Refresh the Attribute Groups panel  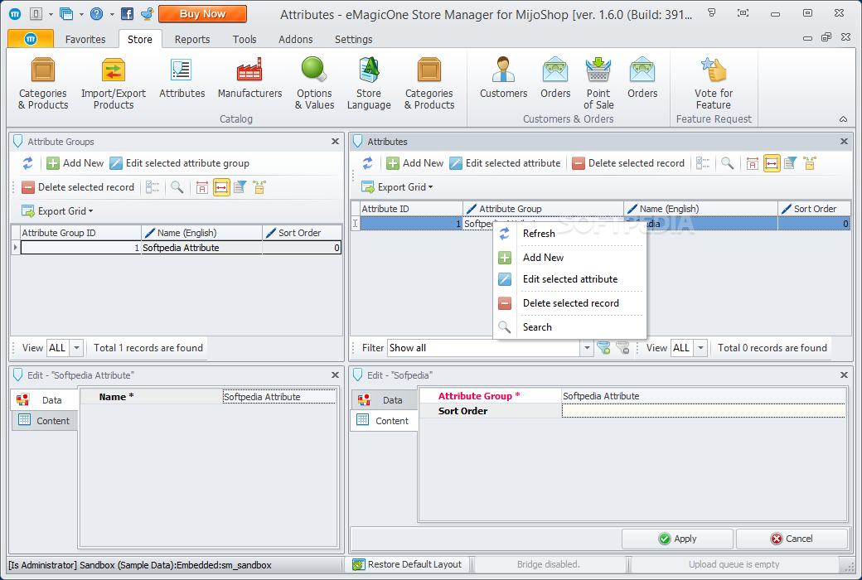coord(28,163)
